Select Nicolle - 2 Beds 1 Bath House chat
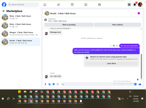Screen dimensions: 146x108 pyautogui.click(x=20, y=42)
